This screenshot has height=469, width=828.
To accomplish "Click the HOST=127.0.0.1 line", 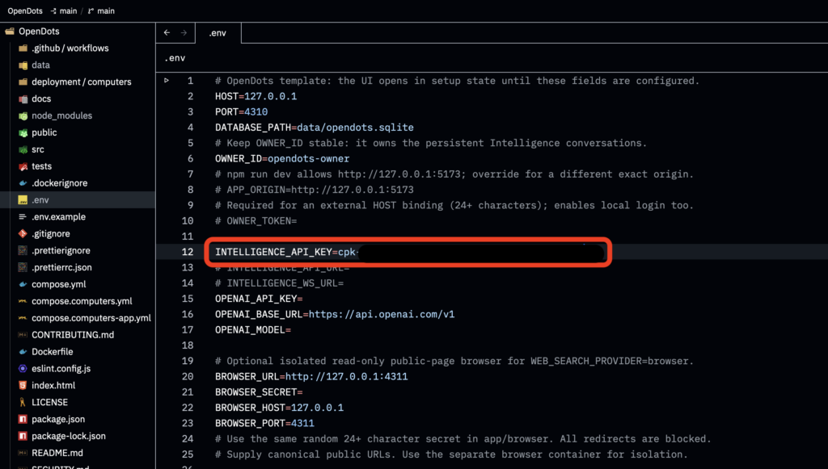I will pos(256,96).
